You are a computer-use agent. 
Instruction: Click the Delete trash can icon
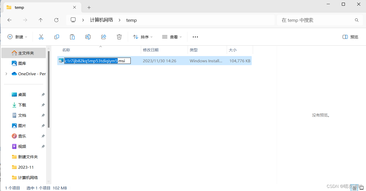click(x=119, y=37)
